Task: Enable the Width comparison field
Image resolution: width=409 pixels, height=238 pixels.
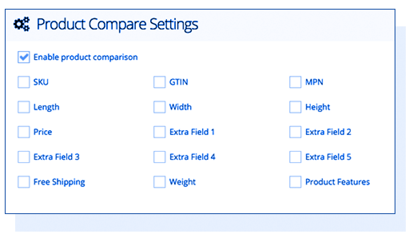Action: point(159,107)
